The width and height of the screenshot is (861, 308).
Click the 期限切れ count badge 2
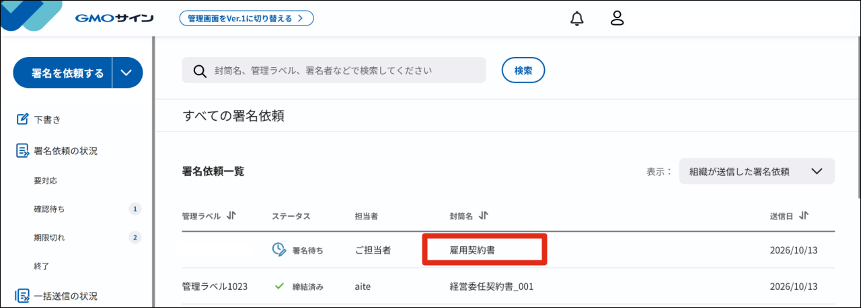click(x=135, y=238)
